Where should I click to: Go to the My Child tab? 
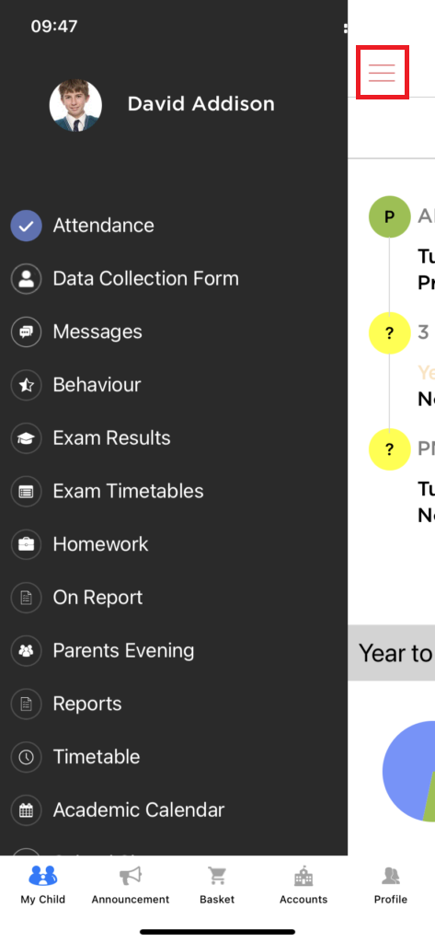42,885
